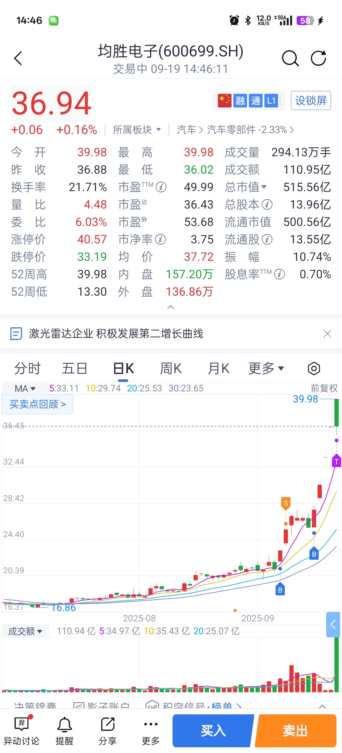Viewport: 342px width, 753px height.
Task: Tap the chart high label 39.98
Action: [305, 399]
